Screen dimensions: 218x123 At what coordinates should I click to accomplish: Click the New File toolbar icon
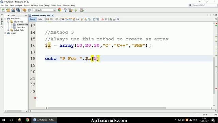click(x=4, y=10)
